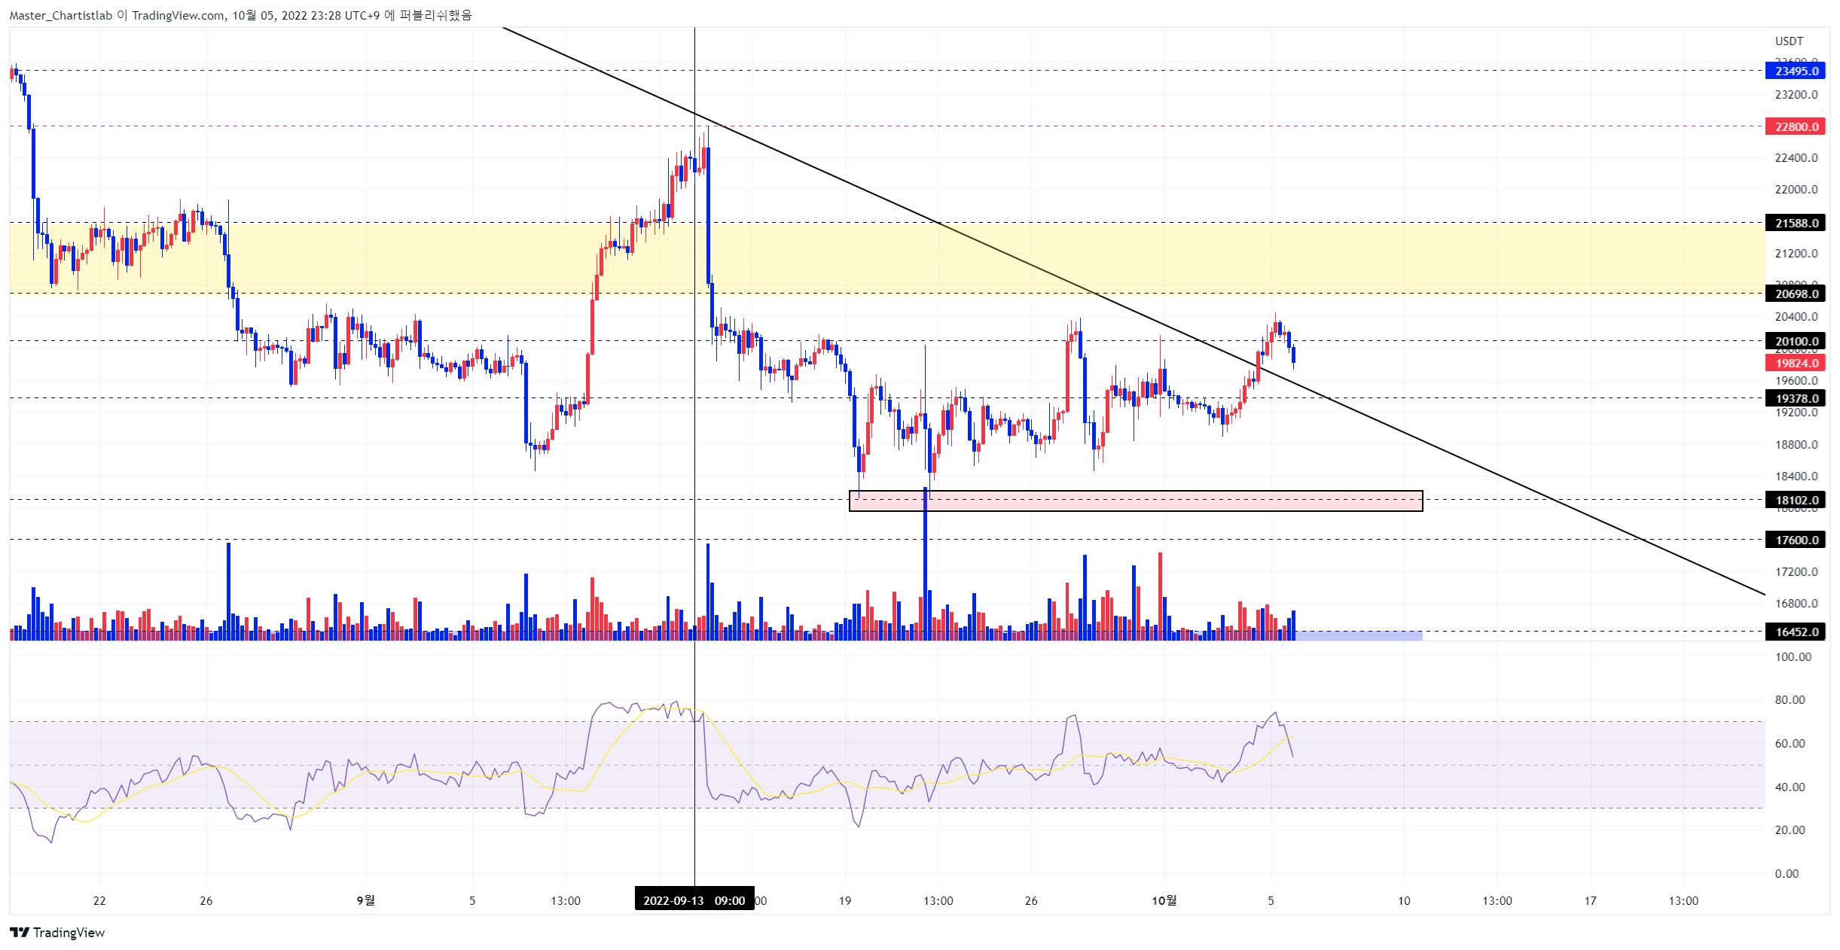Click the 18102.0 price level label
Image resolution: width=1840 pixels, height=950 pixels.
(x=1796, y=500)
